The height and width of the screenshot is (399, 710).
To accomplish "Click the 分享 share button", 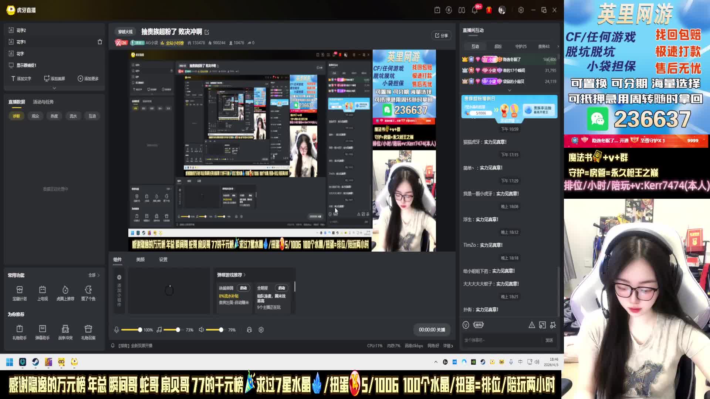I will coord(441,35).
